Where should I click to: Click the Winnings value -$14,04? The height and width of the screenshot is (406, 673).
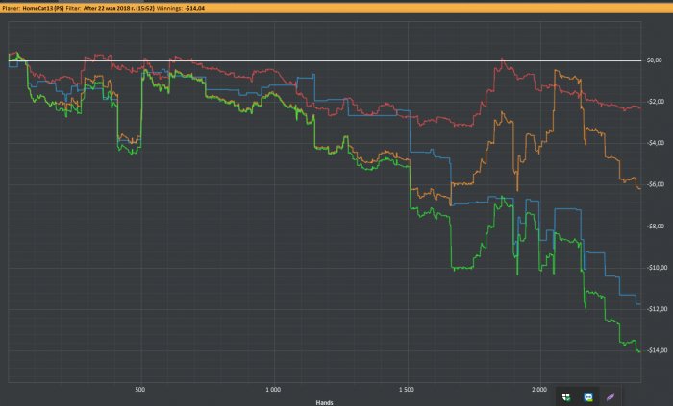(195, 8)
